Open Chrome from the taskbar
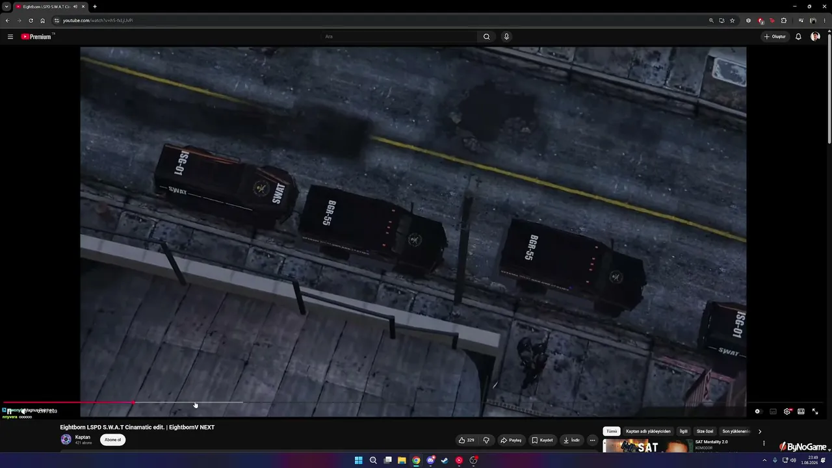This screenshot has height=468, width=832. click(416, 460)
